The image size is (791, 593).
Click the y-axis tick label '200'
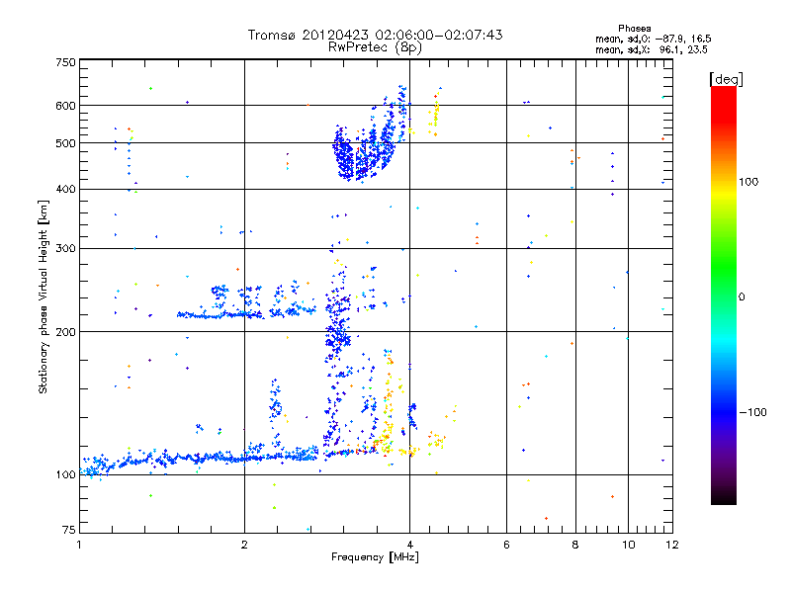pos(65,332)
